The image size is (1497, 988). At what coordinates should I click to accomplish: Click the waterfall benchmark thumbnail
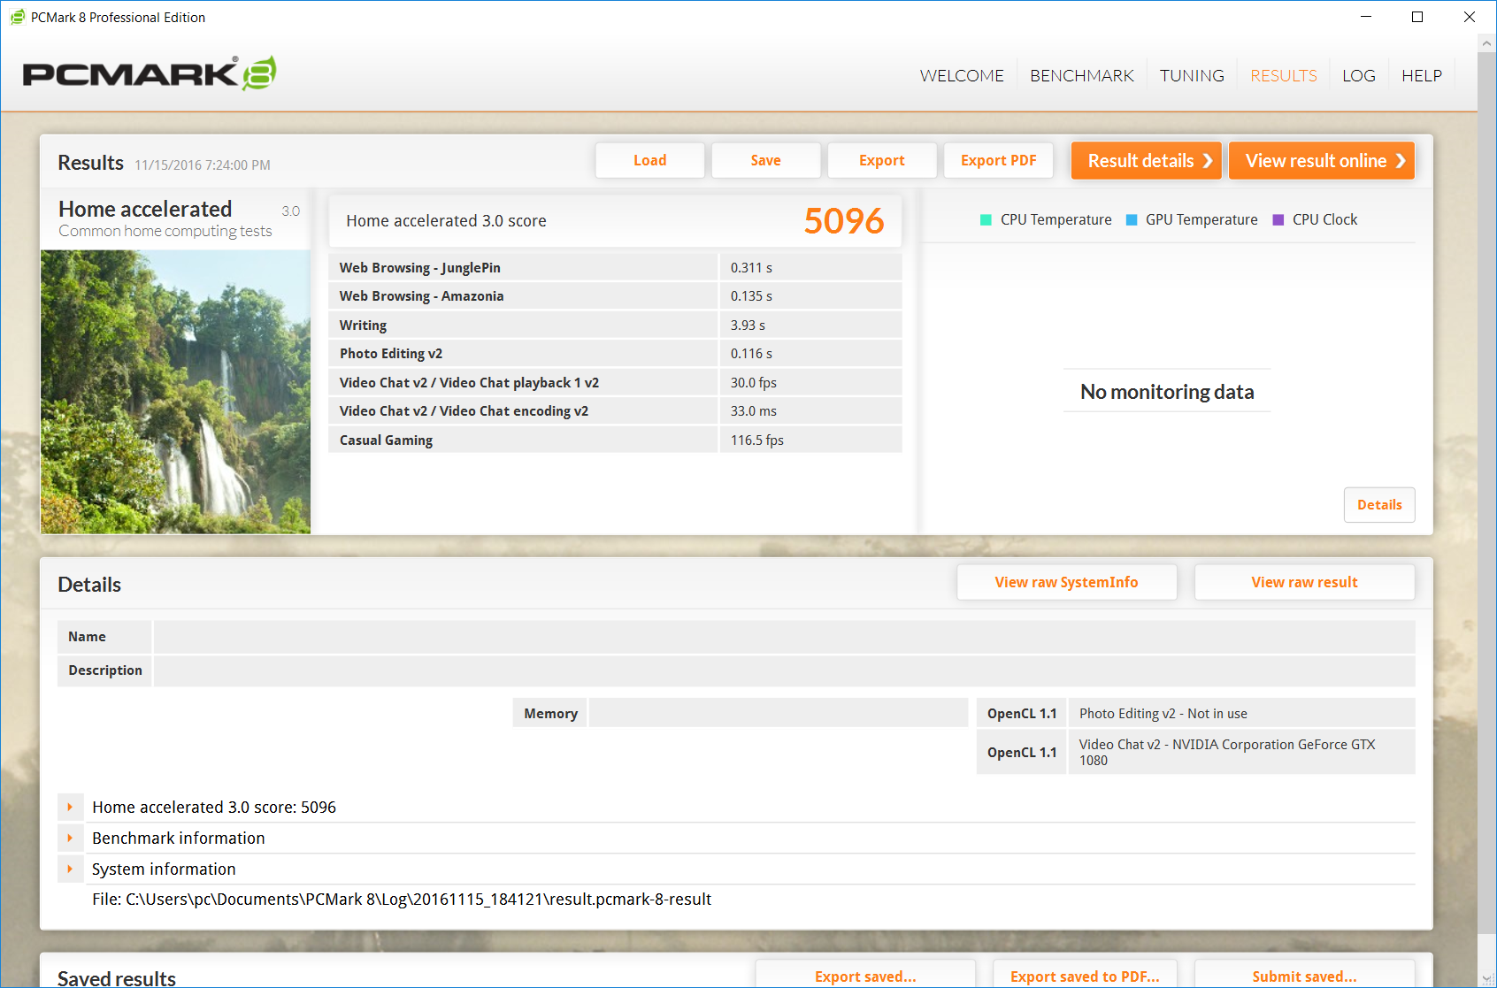(x=175, y=392)
